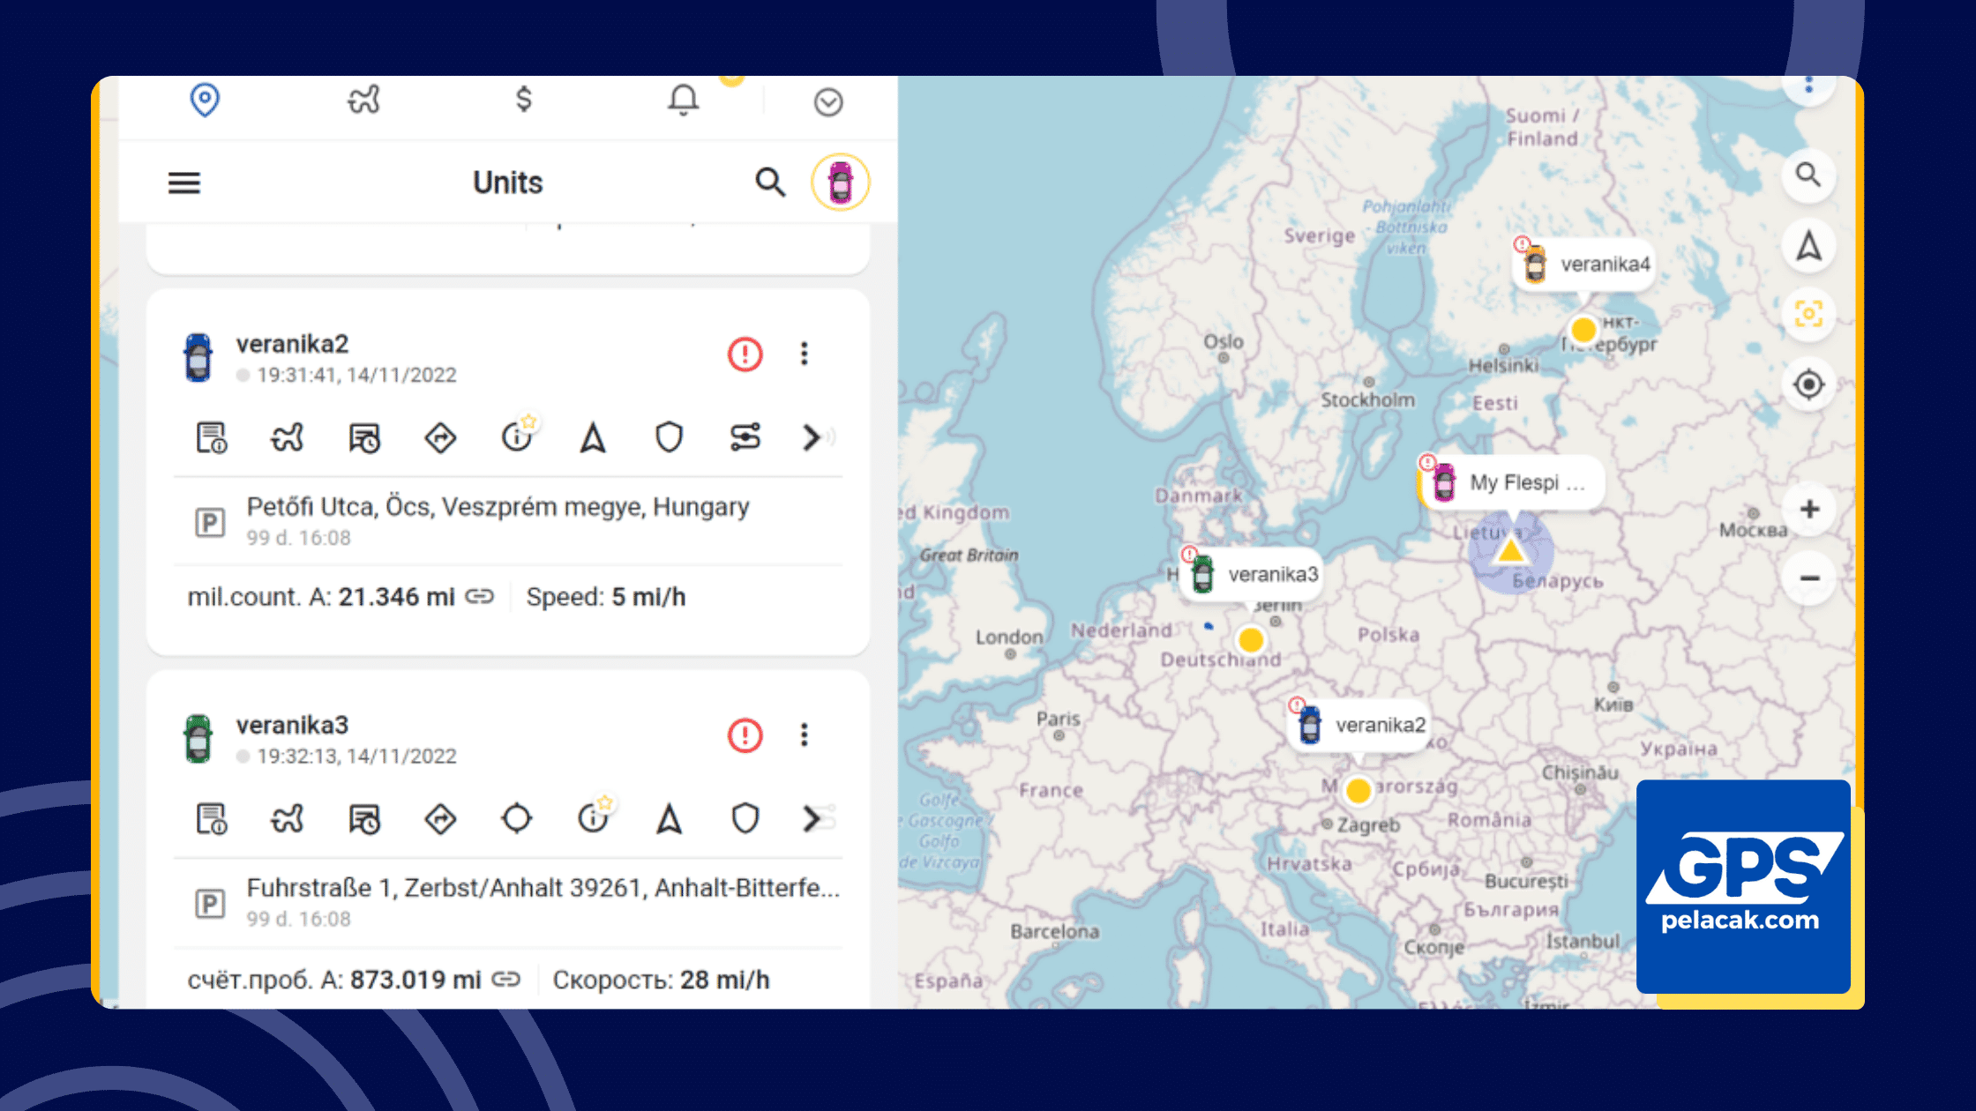Click veranika3 red alert icon in list

pyautogui.click(x=745, y=735)
